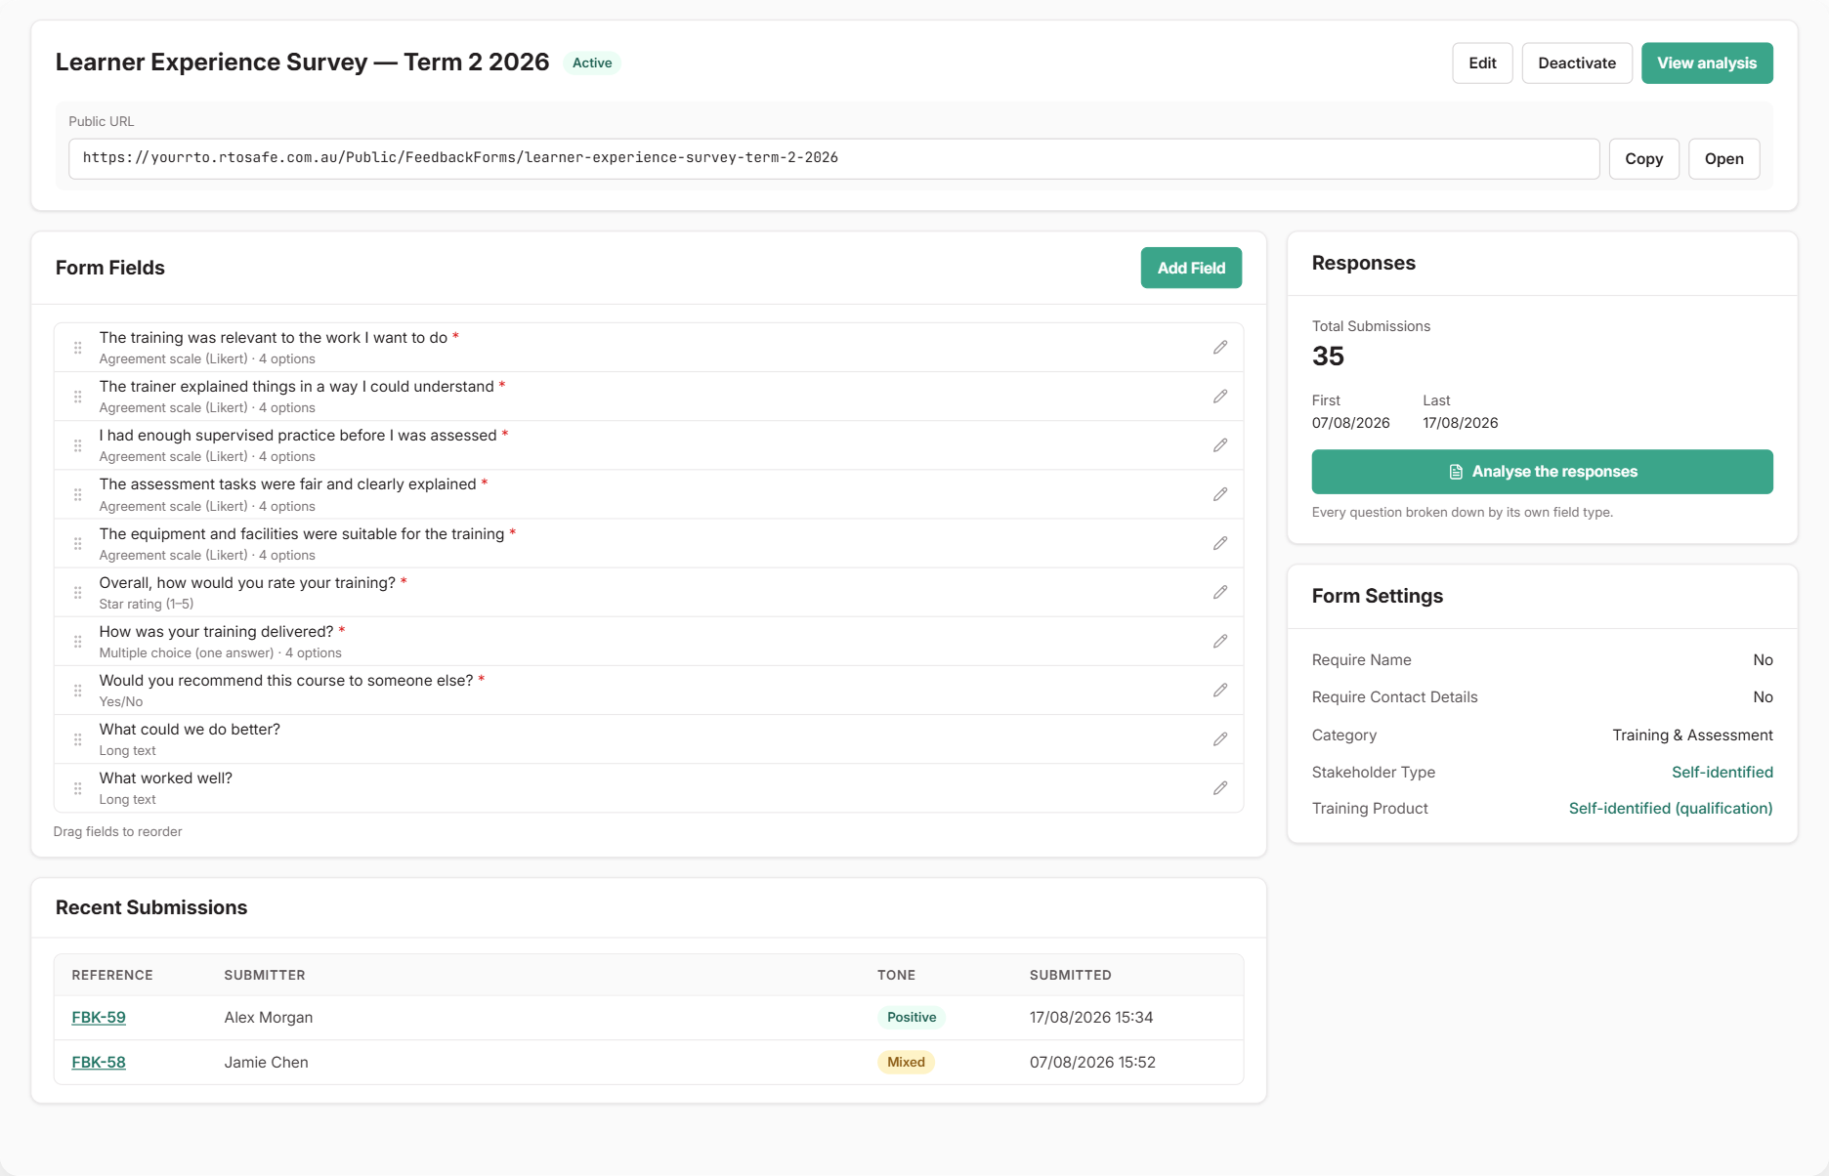1829x1176 pixels.
Task: Click the last submission date 17/08/2026
Action: [1460, 423]
